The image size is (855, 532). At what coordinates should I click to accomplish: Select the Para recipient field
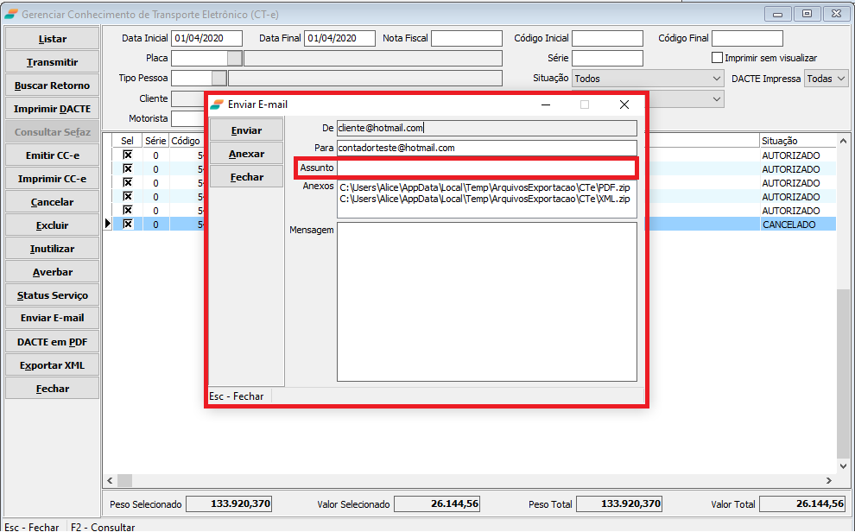click(486, 148)
